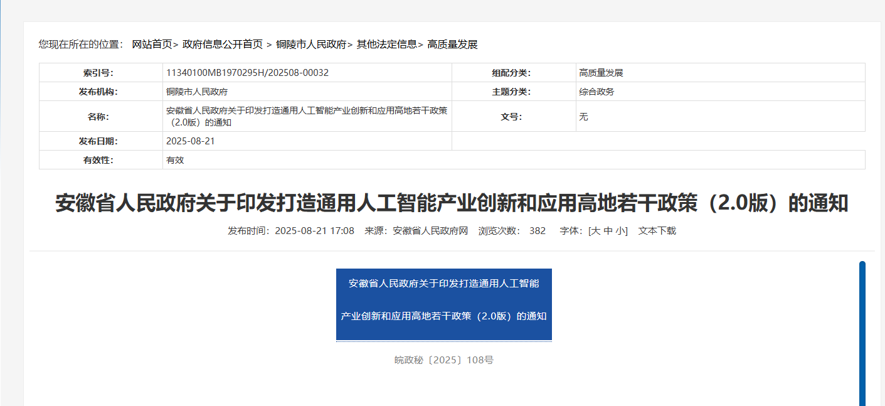The height and width of the screenshot is (406, 885).
Task: Click the blue notice title banner
Action: click(x=444, y=304)
